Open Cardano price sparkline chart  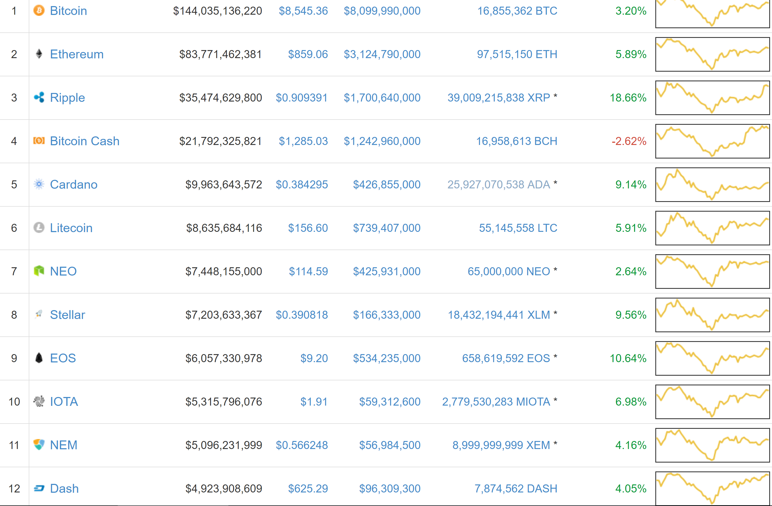coord(712,184)
